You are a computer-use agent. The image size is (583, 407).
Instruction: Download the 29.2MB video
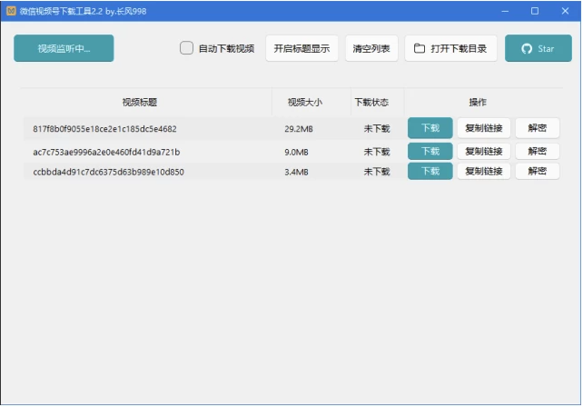point(430,128)
